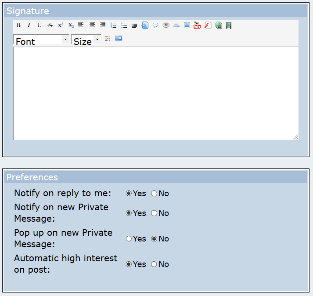Select Yes for pop up on Private Message

[x=129, y=238]
